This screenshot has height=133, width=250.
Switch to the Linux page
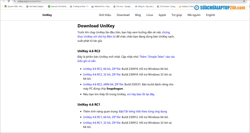pyautogui.click(x=150, y=15)
